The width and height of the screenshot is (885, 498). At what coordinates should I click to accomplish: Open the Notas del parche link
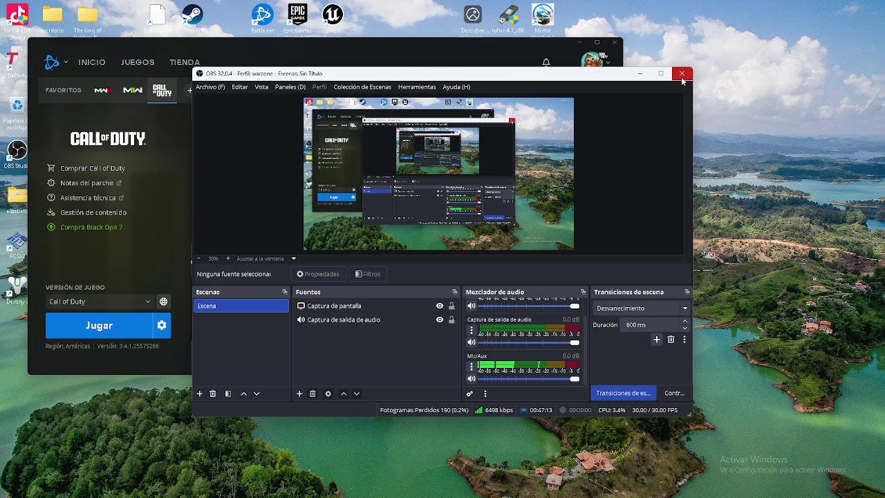click(x=86, y=183)
